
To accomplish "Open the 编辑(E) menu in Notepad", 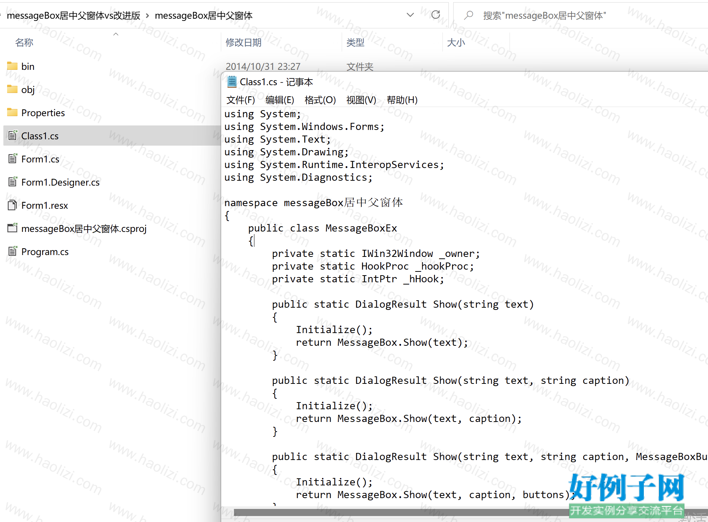I will point(280,100).
